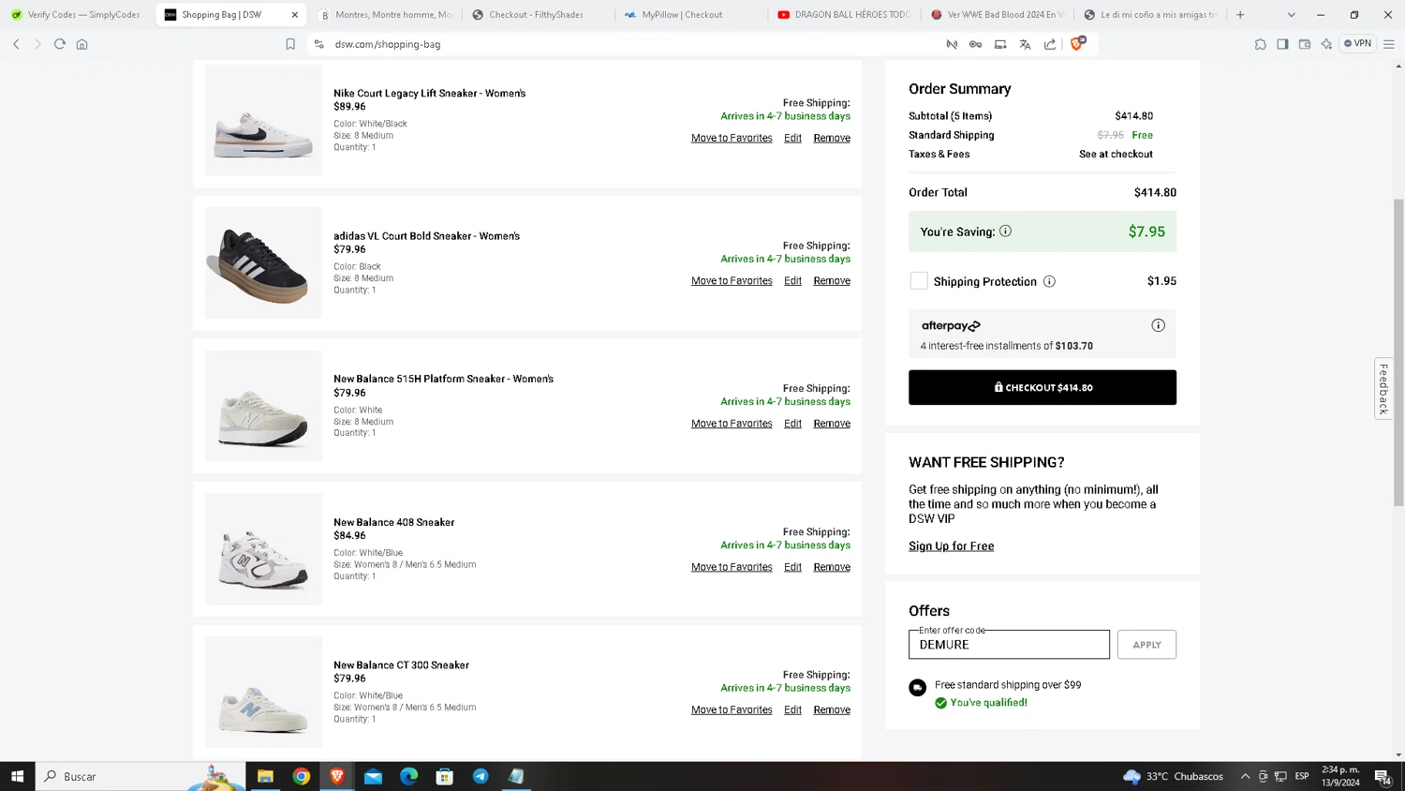Apply the offer code

pos(1146,645)
